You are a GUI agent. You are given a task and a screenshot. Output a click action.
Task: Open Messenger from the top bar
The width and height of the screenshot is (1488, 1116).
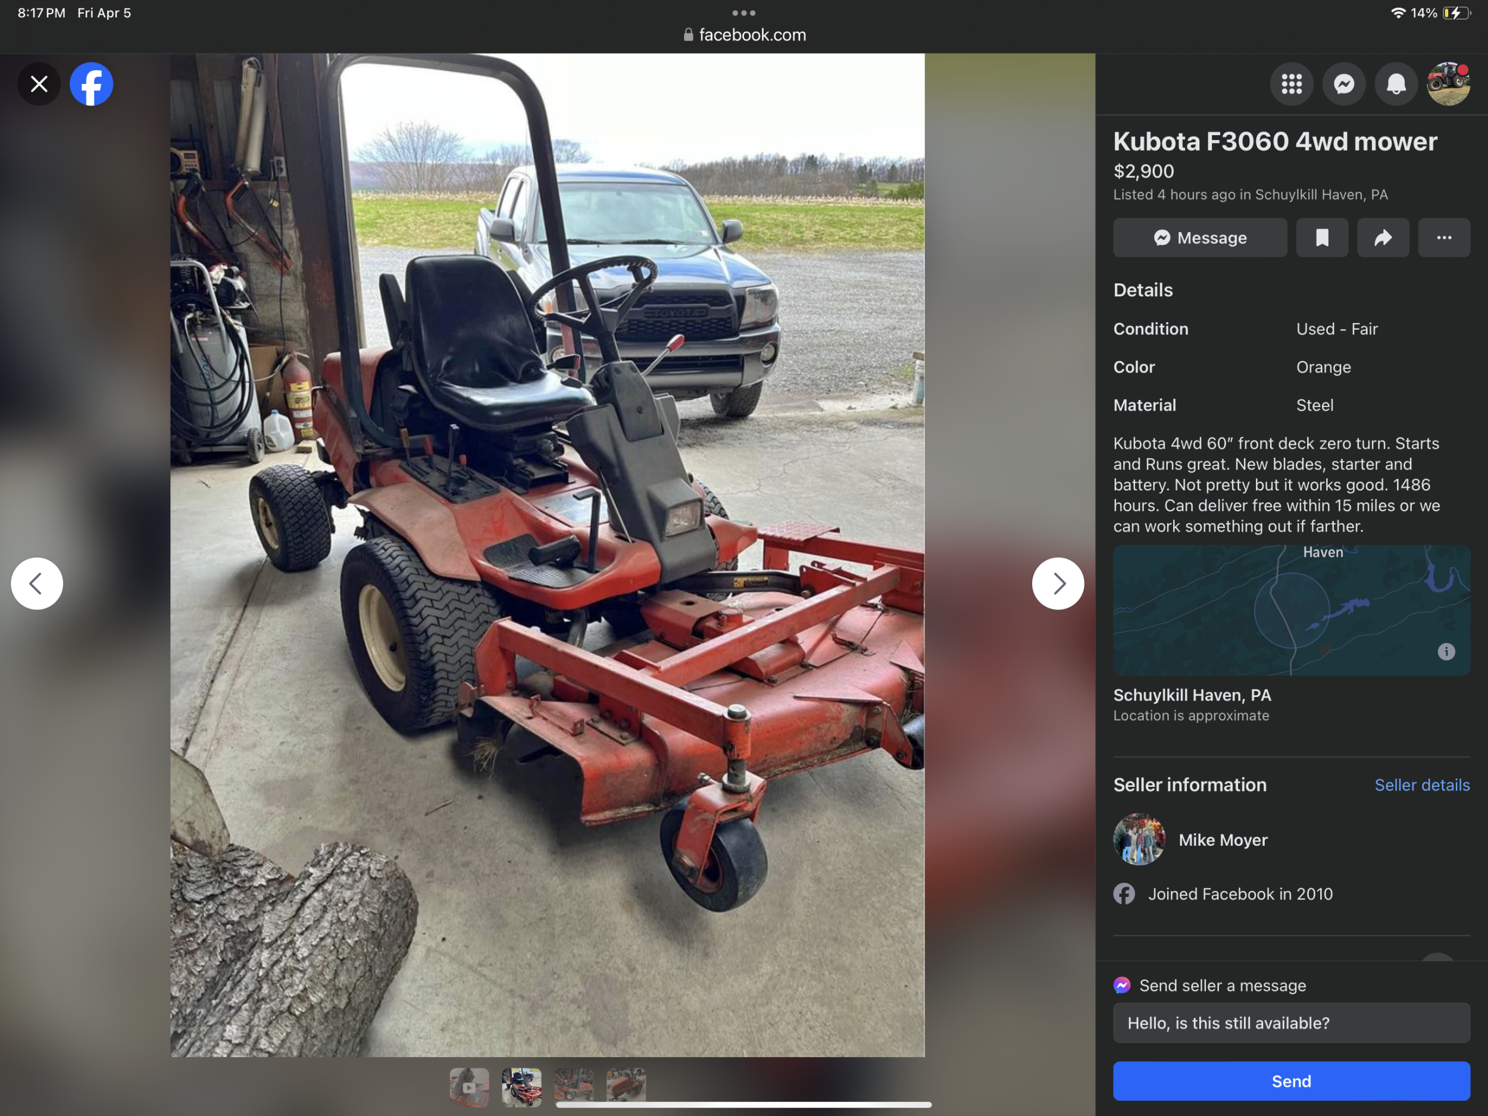(1343, 84)
